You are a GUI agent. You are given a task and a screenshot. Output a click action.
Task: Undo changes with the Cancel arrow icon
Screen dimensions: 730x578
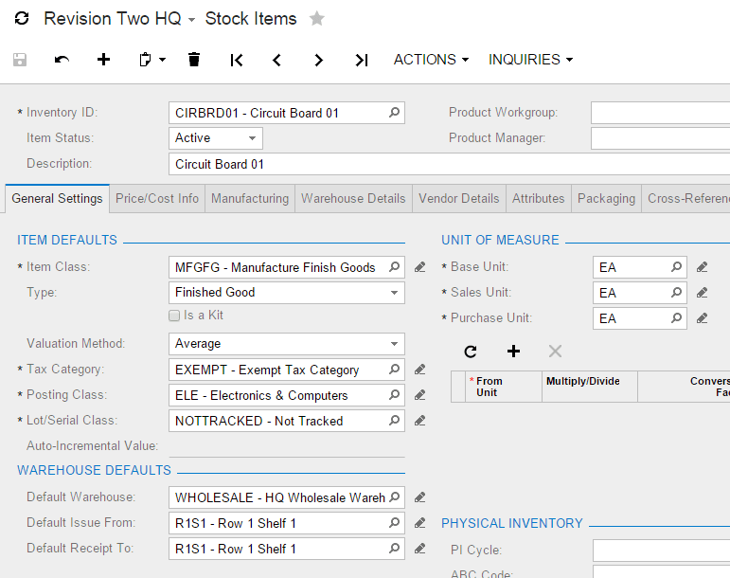pos(62,60)
